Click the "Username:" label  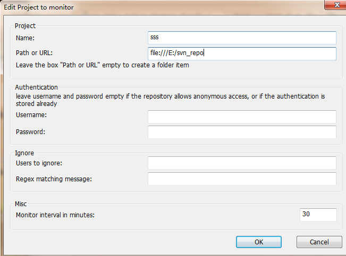pyautogui.click(x=31, y=115)
